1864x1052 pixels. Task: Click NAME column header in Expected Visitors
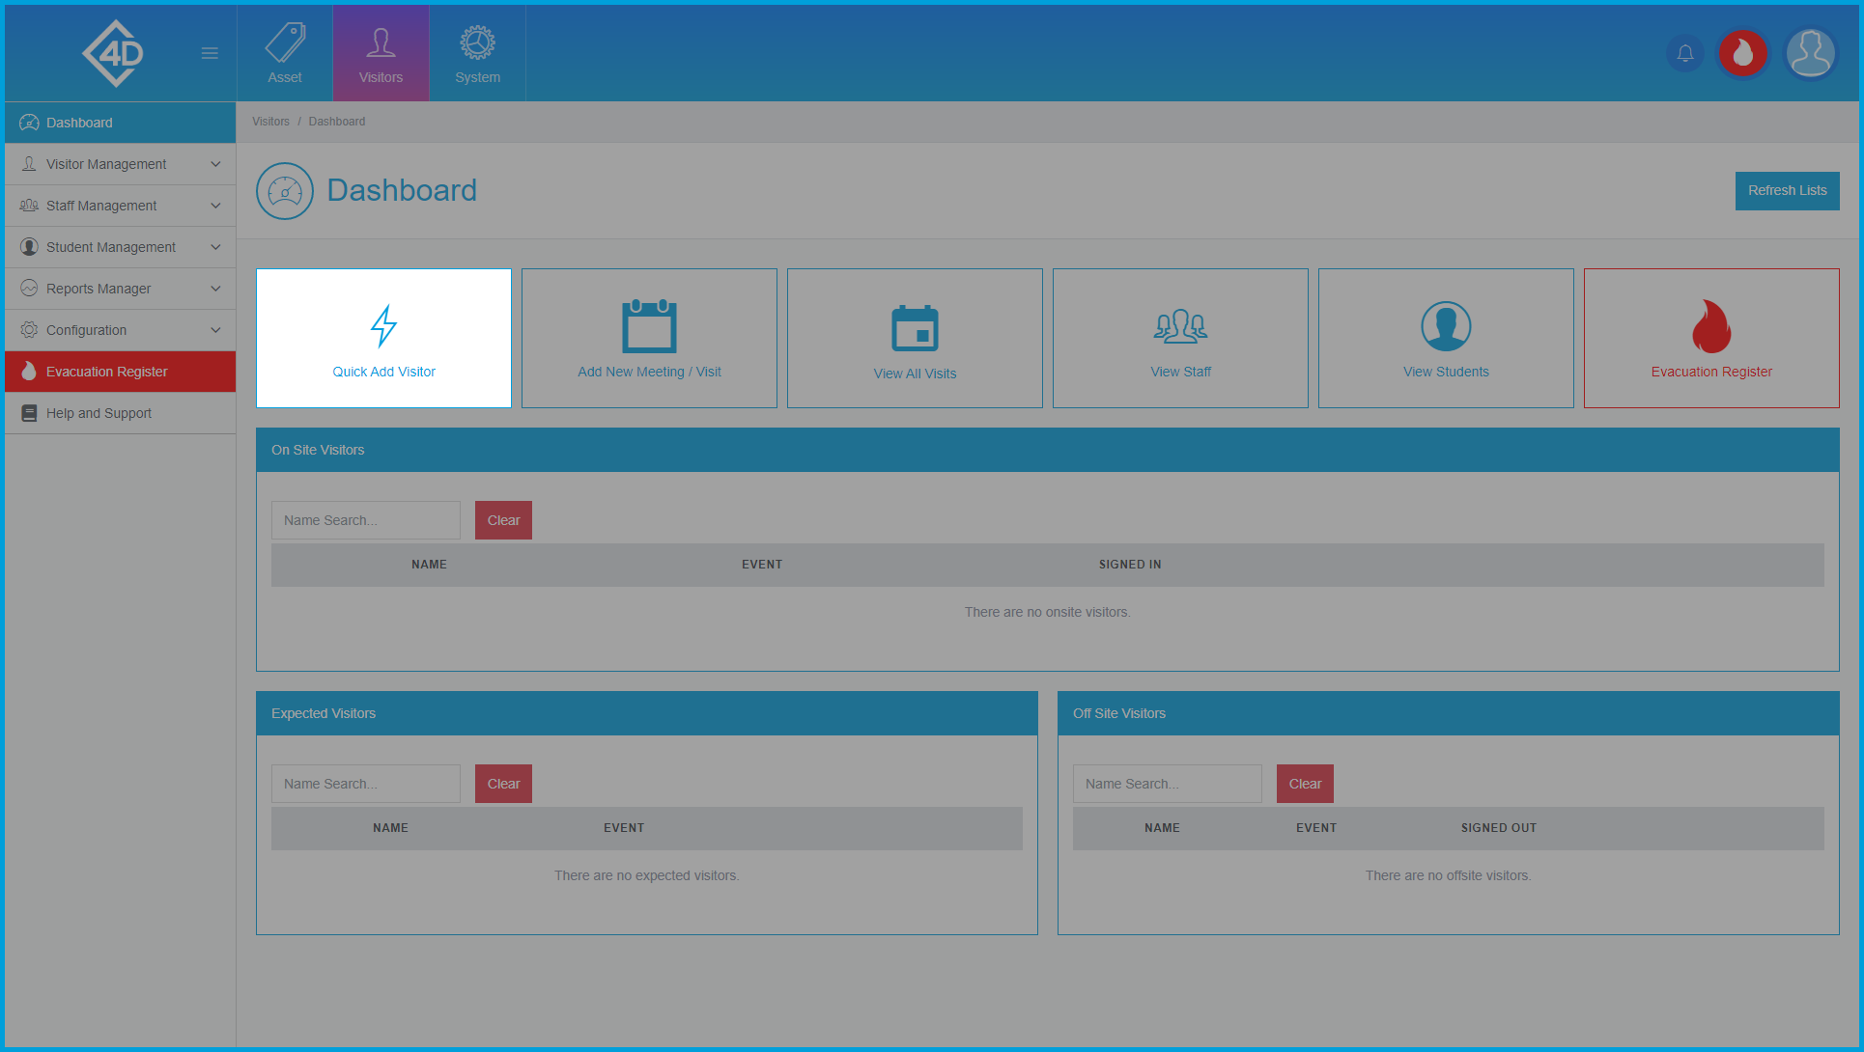pyautogui.click(x=390, y=828)
